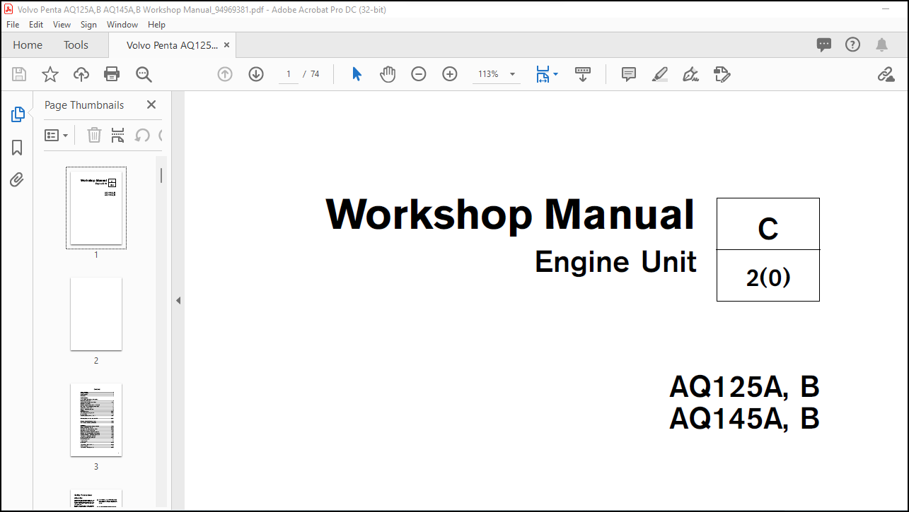Close the Page Thumbnails panel
This screenshot has height=512, width=909.
[151, 105]
